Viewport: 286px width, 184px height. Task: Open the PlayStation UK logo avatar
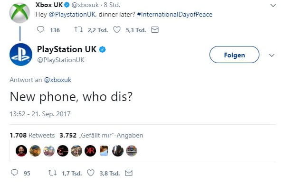tap(21, 55)
